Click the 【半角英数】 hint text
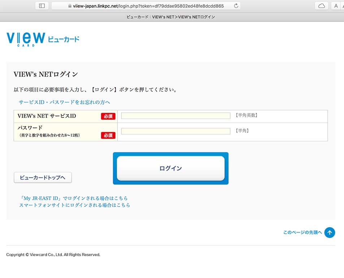Image resolution: width=344 pixels, height=278 pixels. pos(246,115)
